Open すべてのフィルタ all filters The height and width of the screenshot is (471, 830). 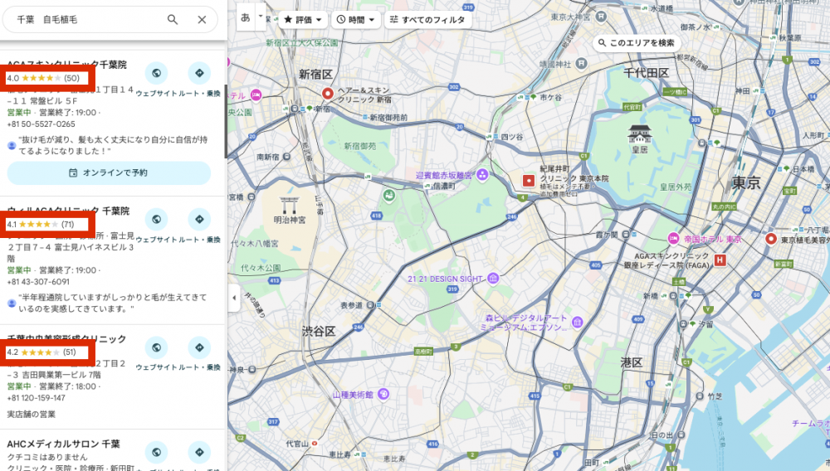point(427,20)
